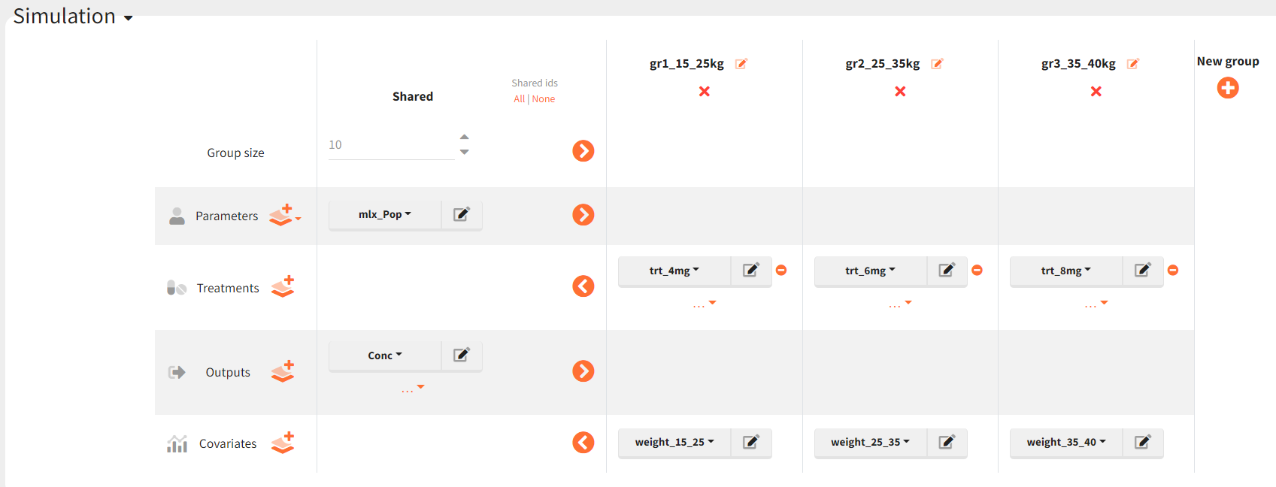This screenshot has height=487, width=1276.
Task: Open the trt_8mg treatment dropdown
Action: coord(1065,271)
